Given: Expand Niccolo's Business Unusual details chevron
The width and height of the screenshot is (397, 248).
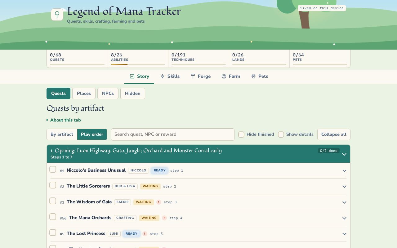Looking at the screenshot, I should pos(344,171).
